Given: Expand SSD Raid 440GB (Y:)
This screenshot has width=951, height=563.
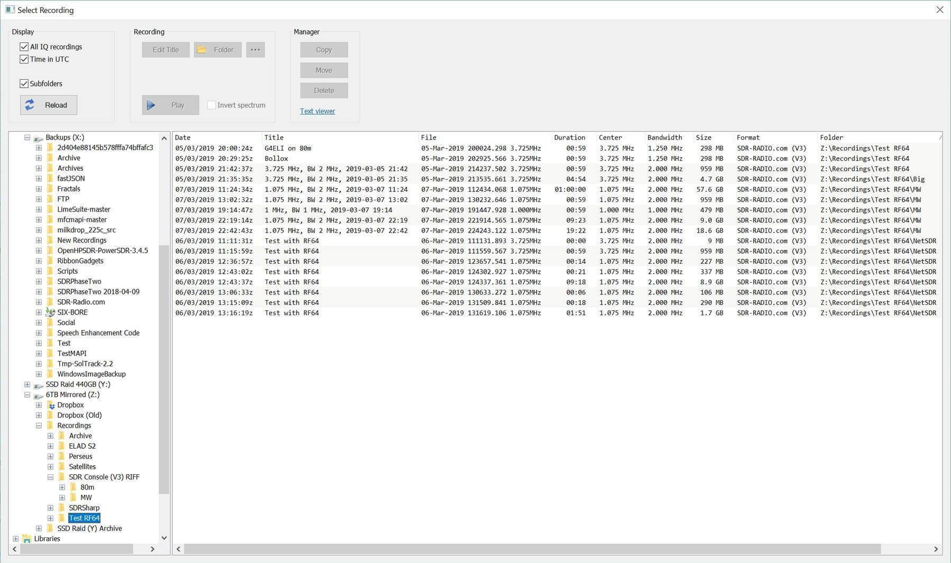Looking at the screenshot, I should 27,384.
